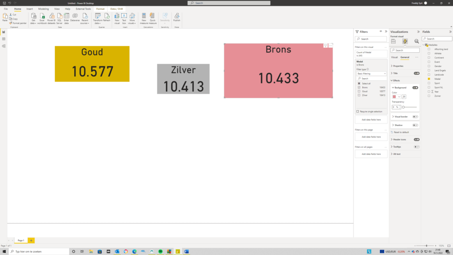453x255 pixels.
Task: Switch to Data view in left sidebar
Action: point(4,39)
